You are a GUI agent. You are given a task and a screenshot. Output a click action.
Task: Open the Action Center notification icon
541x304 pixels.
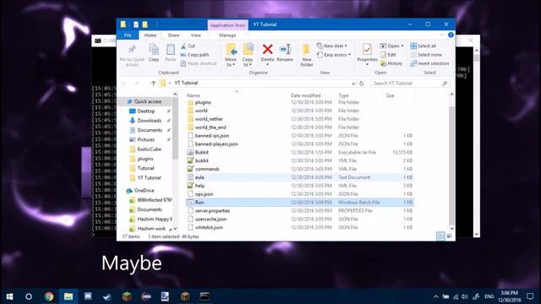coord(530,296)
